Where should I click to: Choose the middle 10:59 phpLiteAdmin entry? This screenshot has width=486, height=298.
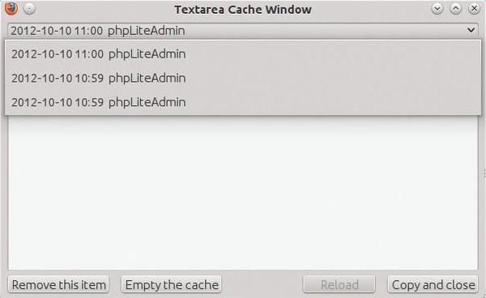243,78
